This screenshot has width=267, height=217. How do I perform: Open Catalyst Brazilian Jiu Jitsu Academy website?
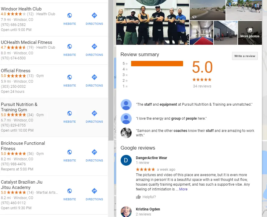[70, 194]
